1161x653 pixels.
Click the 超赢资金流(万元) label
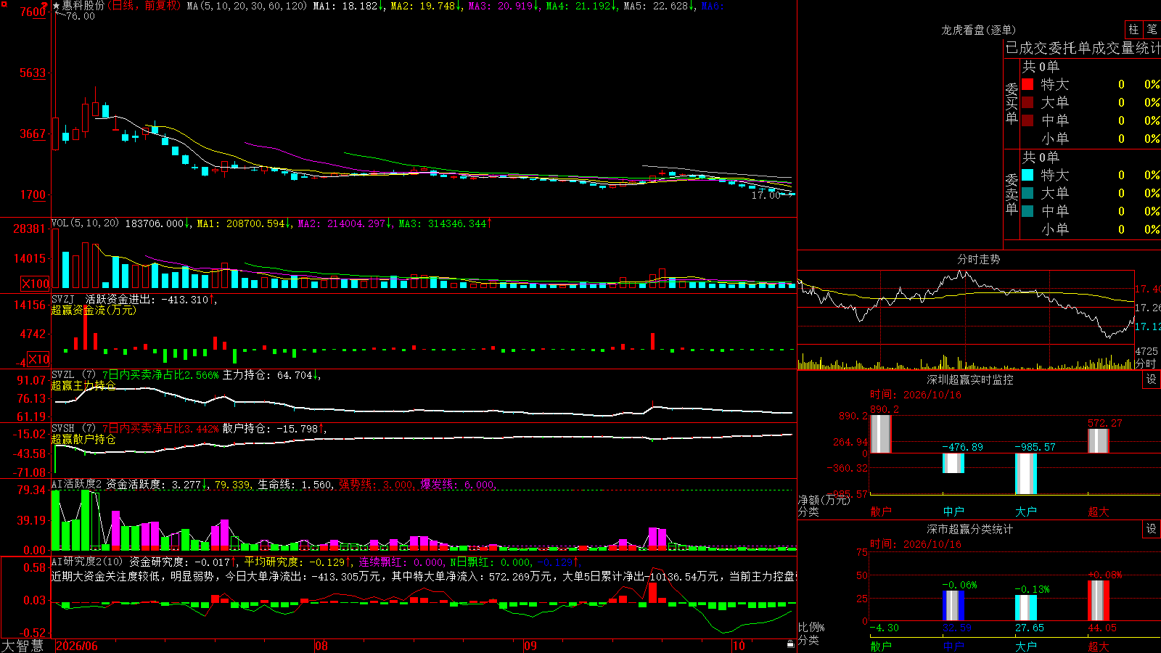click(94, 310)
